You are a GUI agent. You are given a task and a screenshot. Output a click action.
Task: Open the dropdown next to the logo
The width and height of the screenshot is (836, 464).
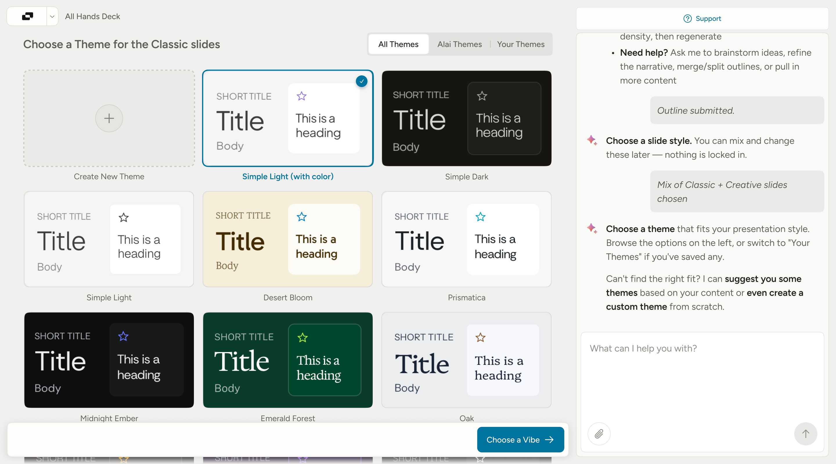[x=52, y=17]
